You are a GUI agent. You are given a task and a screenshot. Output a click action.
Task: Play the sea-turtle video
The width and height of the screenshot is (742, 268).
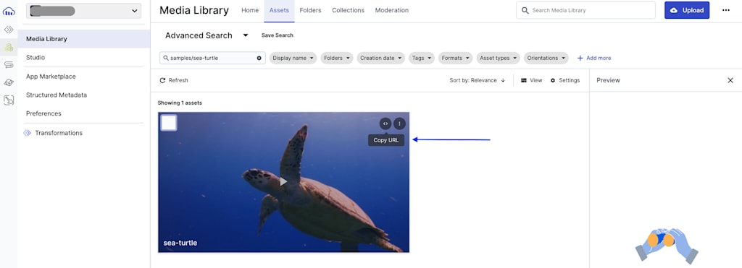283,181
